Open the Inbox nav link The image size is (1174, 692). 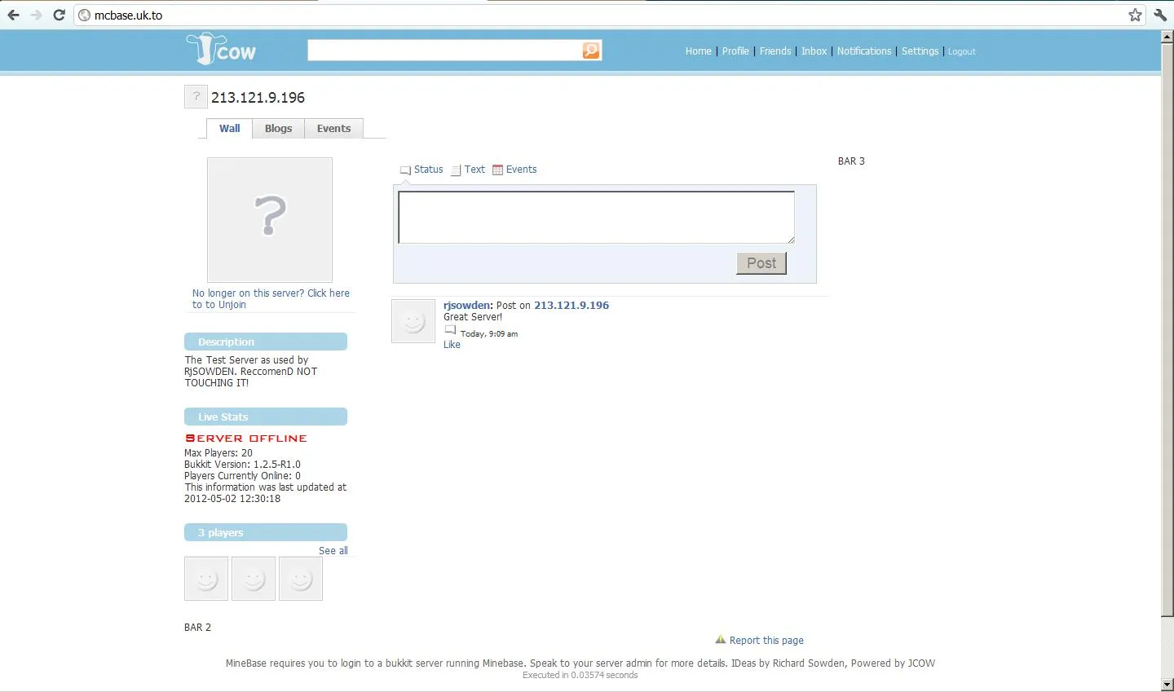pyautogui.click(x=814, y=51)
